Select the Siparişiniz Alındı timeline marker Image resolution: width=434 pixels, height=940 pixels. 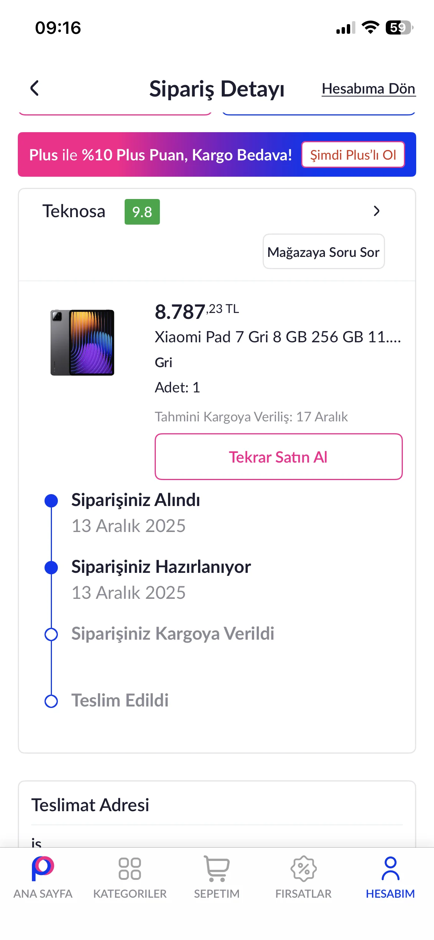pos(51,500)
